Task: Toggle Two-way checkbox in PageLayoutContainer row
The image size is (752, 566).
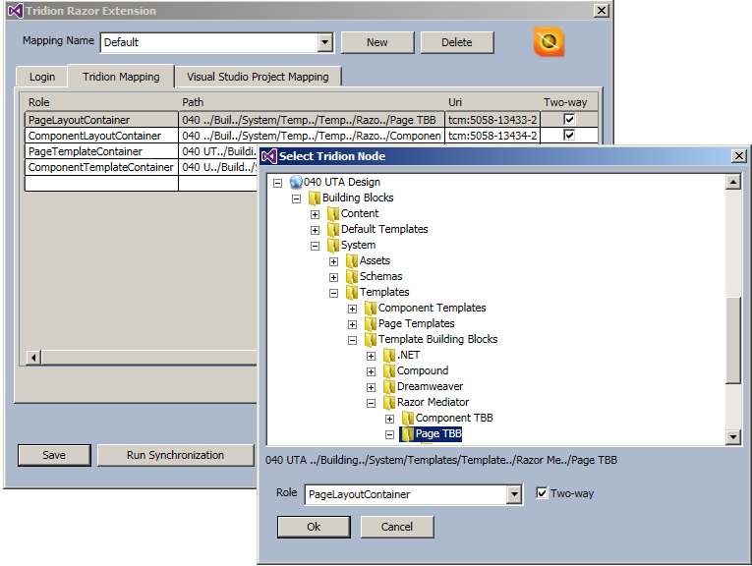Action: coord(569,119)
